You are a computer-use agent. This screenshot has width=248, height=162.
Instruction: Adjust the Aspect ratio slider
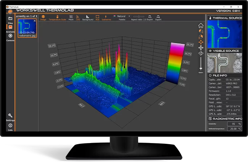[138, 16]
